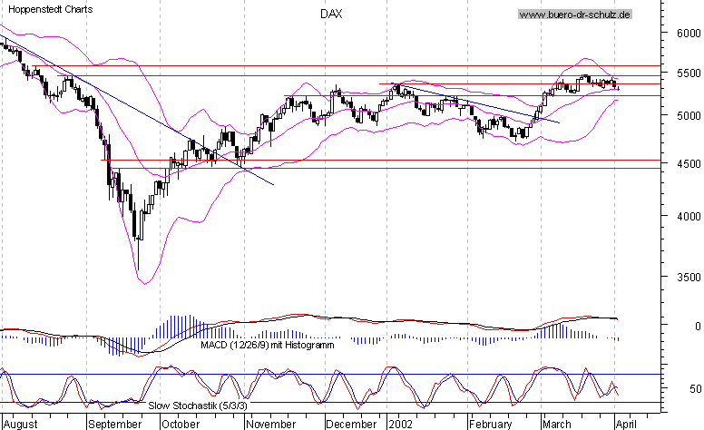Click the www.buero-dr-schulz.de link

pyautogui.click(x=574, y=15)
